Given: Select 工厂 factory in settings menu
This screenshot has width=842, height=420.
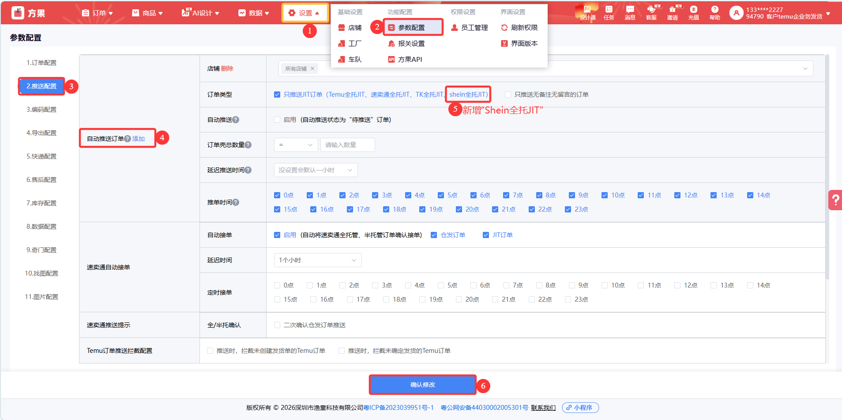Looking at the screenshot, I should pos(350,43).
